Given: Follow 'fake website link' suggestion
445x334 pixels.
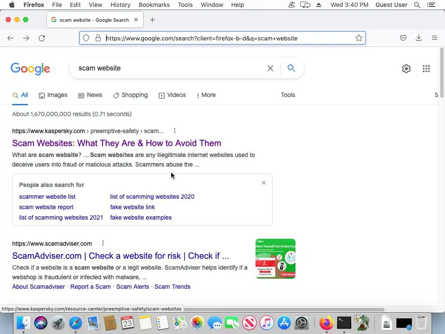Looking at the screenshot, I should (x=133, y=207).
